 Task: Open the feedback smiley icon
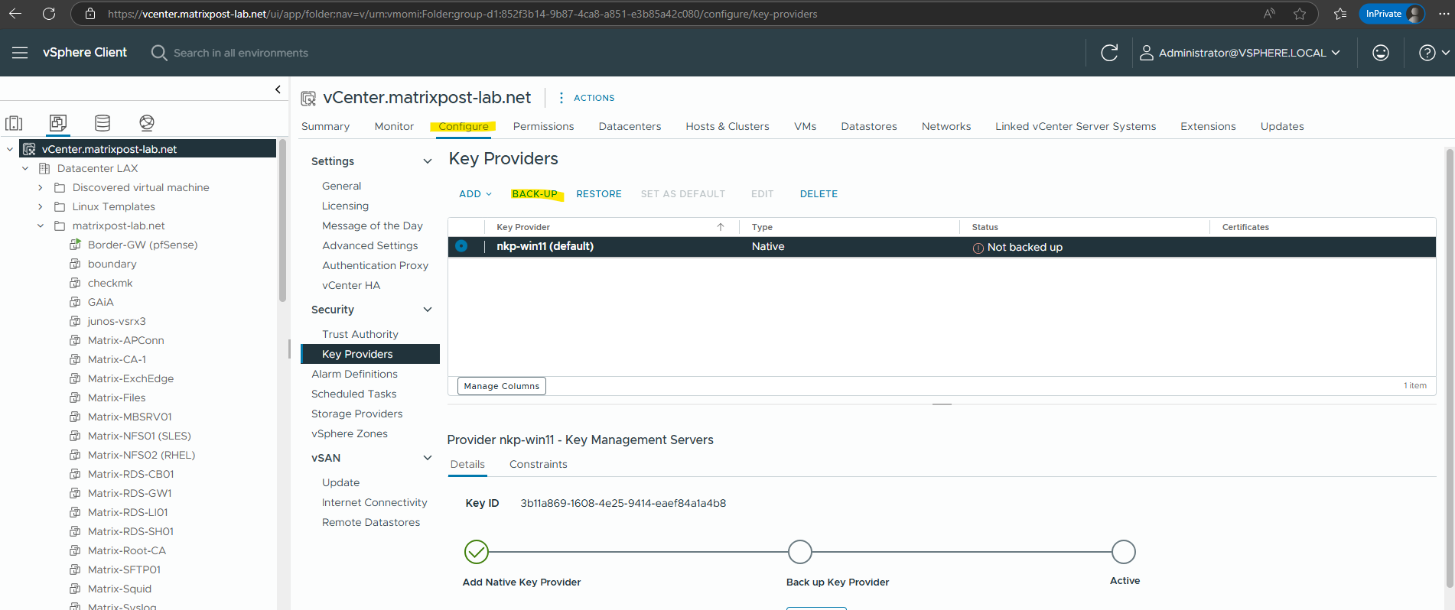tap(1381, 53)
